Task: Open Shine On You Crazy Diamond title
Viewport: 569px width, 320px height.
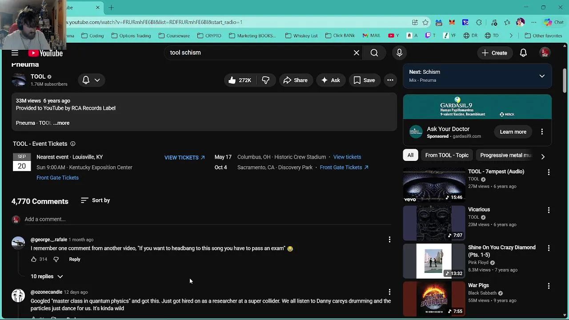Action: tap(501, 251)
